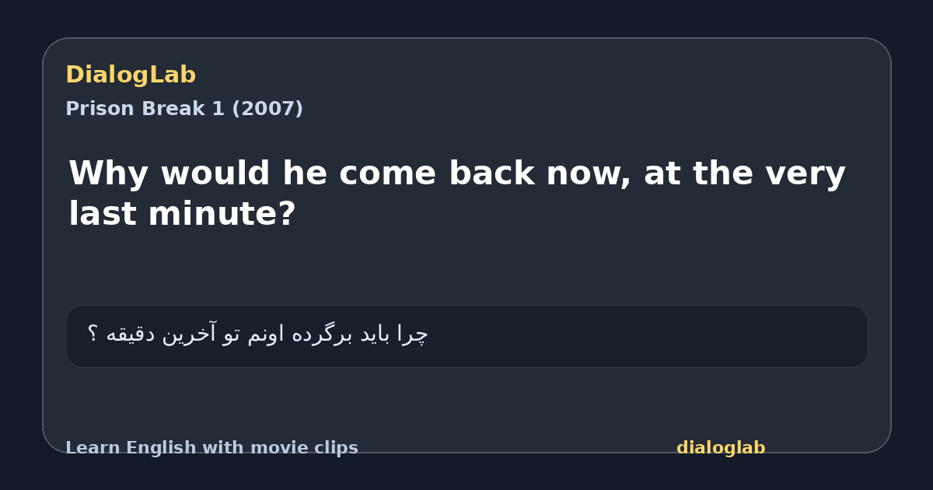
Task: Click the words 'movie clips' in footer
Action: (313, 448)
